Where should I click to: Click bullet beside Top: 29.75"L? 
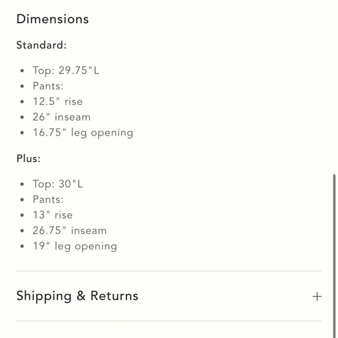[22, 71]
